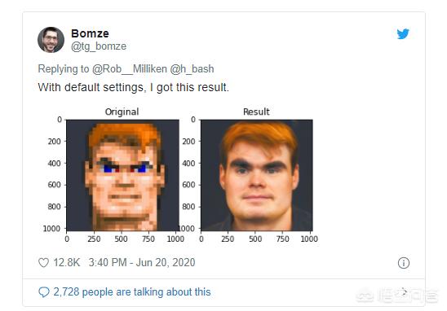This screenshot has height=311, width=447.
Task: Click the 'Replying to' label
Action: [x=64, y=69]
